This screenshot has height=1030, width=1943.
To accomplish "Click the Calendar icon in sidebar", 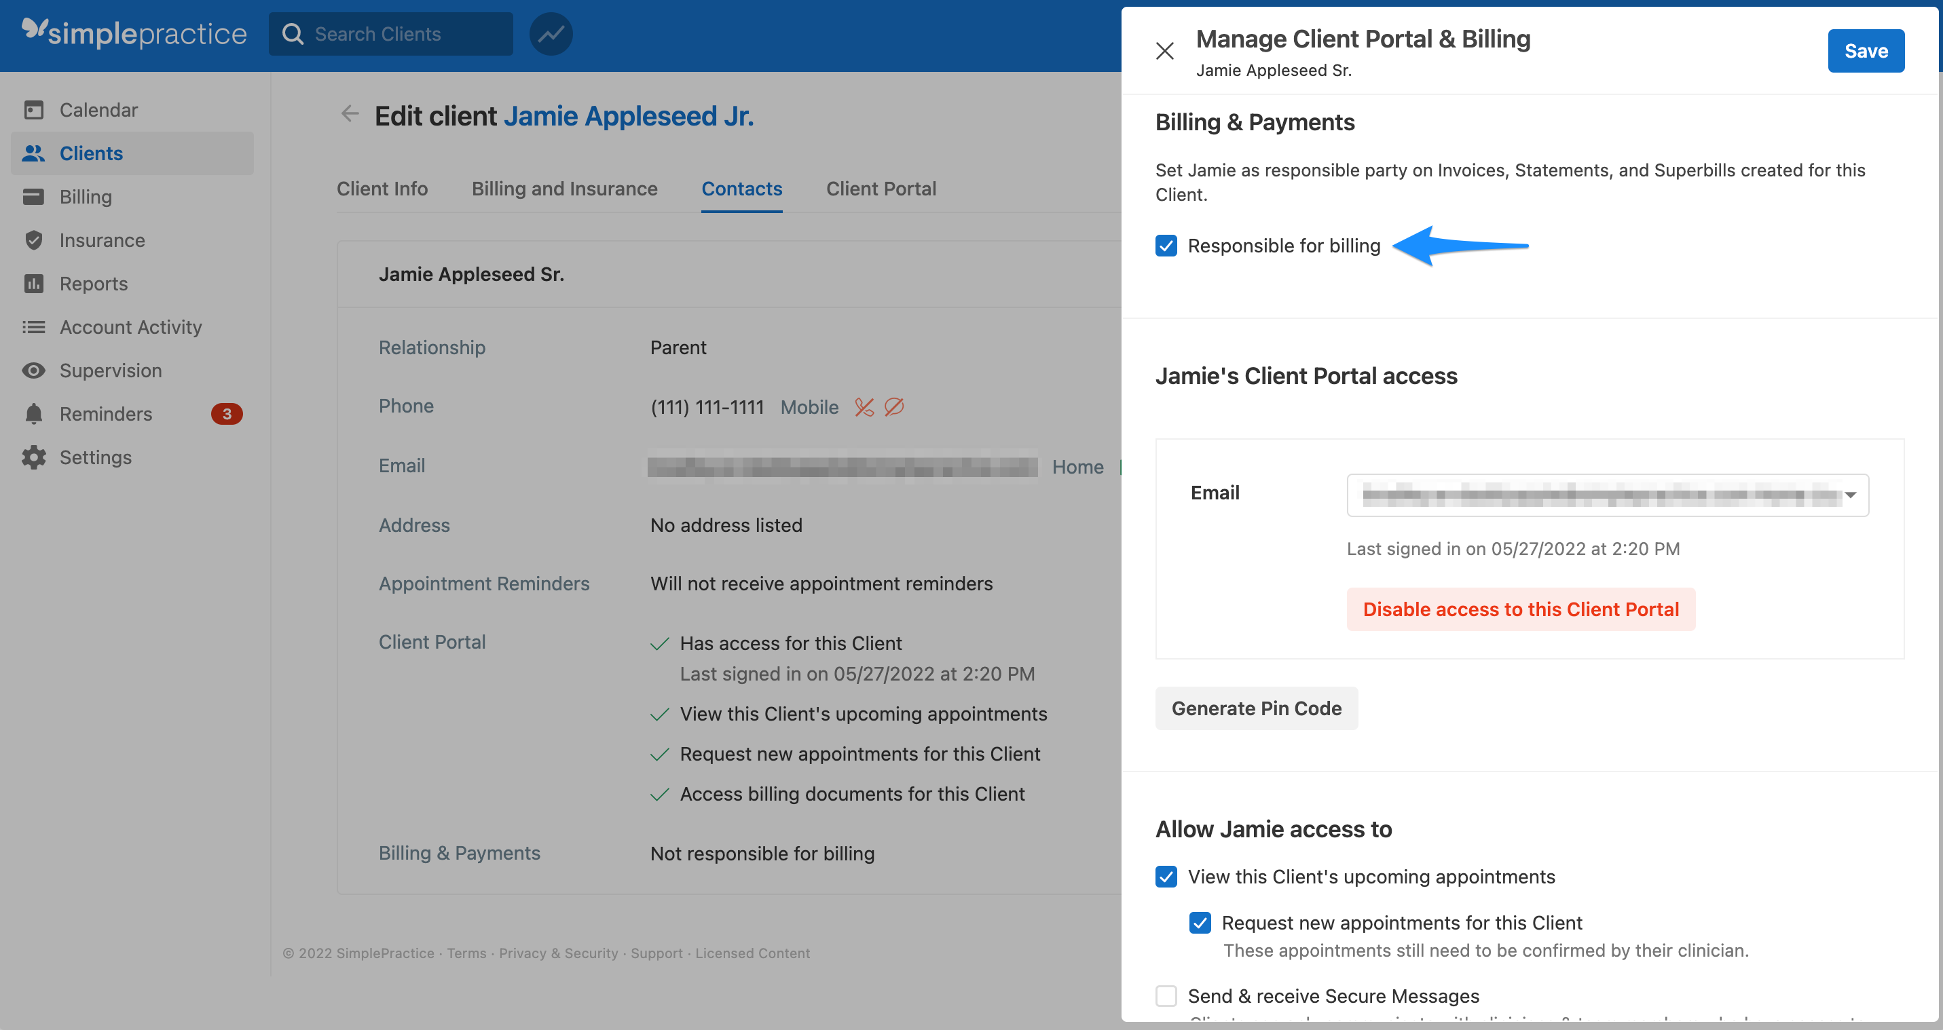I will (33, 110).
